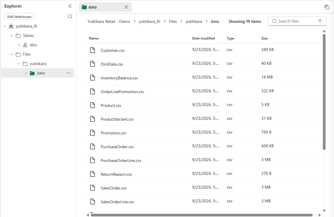Select the ProductVariant.csv file name
The width and height of the screenshot is (334, 217).
(117, 119)
